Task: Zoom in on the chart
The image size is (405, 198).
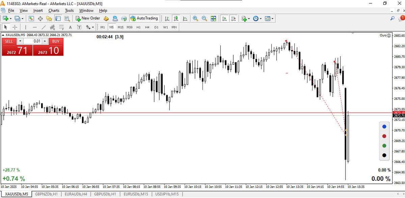Action: 195,18
